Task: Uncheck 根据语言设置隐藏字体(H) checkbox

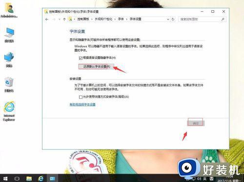Action: tap(81, 58)
